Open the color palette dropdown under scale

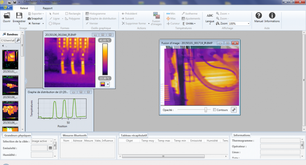pyautogui.click(x=104, y=84)
